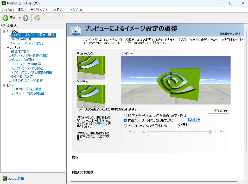The width and height of the screenshot is (248, 184).
Task: Click the green back arrow icon
Action: pyautogui.click(x=5, y=18)
